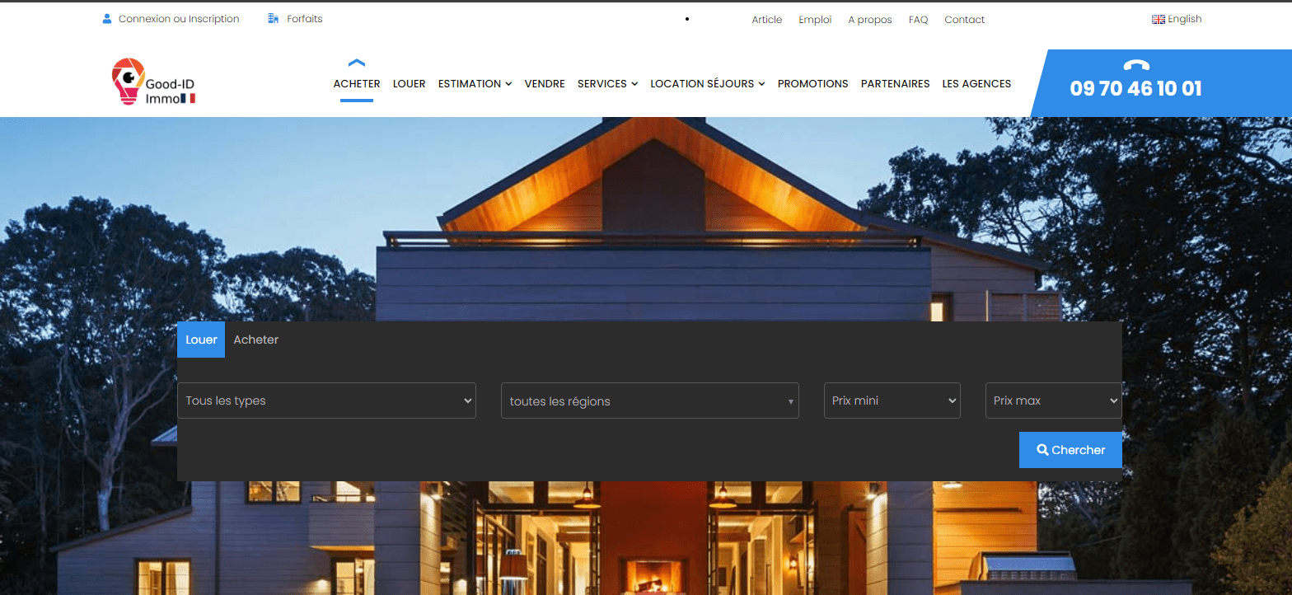Open the VENDRE menu item

pos(545,83)
